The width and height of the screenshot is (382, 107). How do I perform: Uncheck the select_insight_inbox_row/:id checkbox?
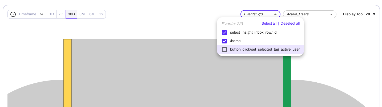[x=224, y=33]
